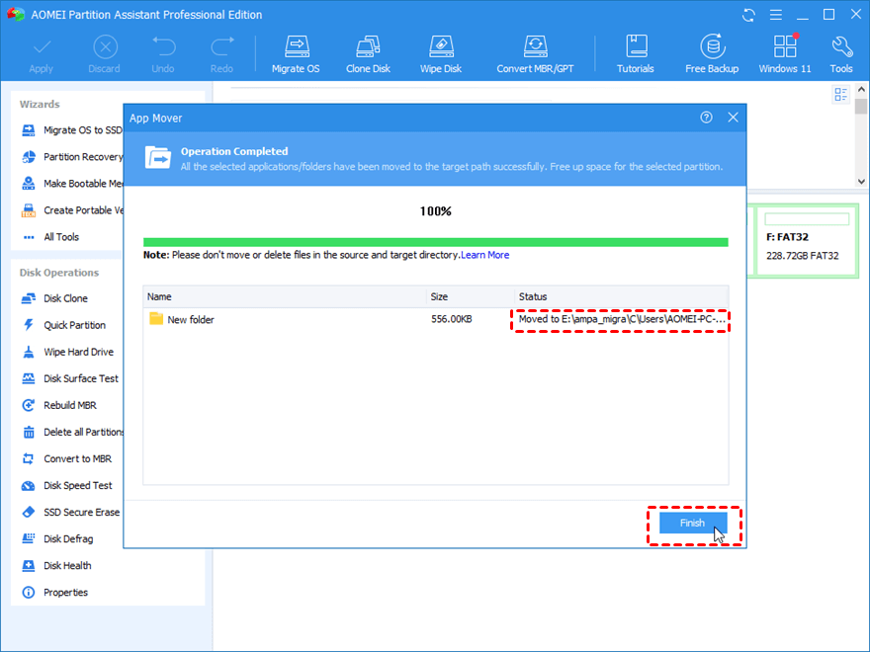Open Disk Health in sidebar
This screenshot has width=870, height=652.
click(x=56, y=565)
